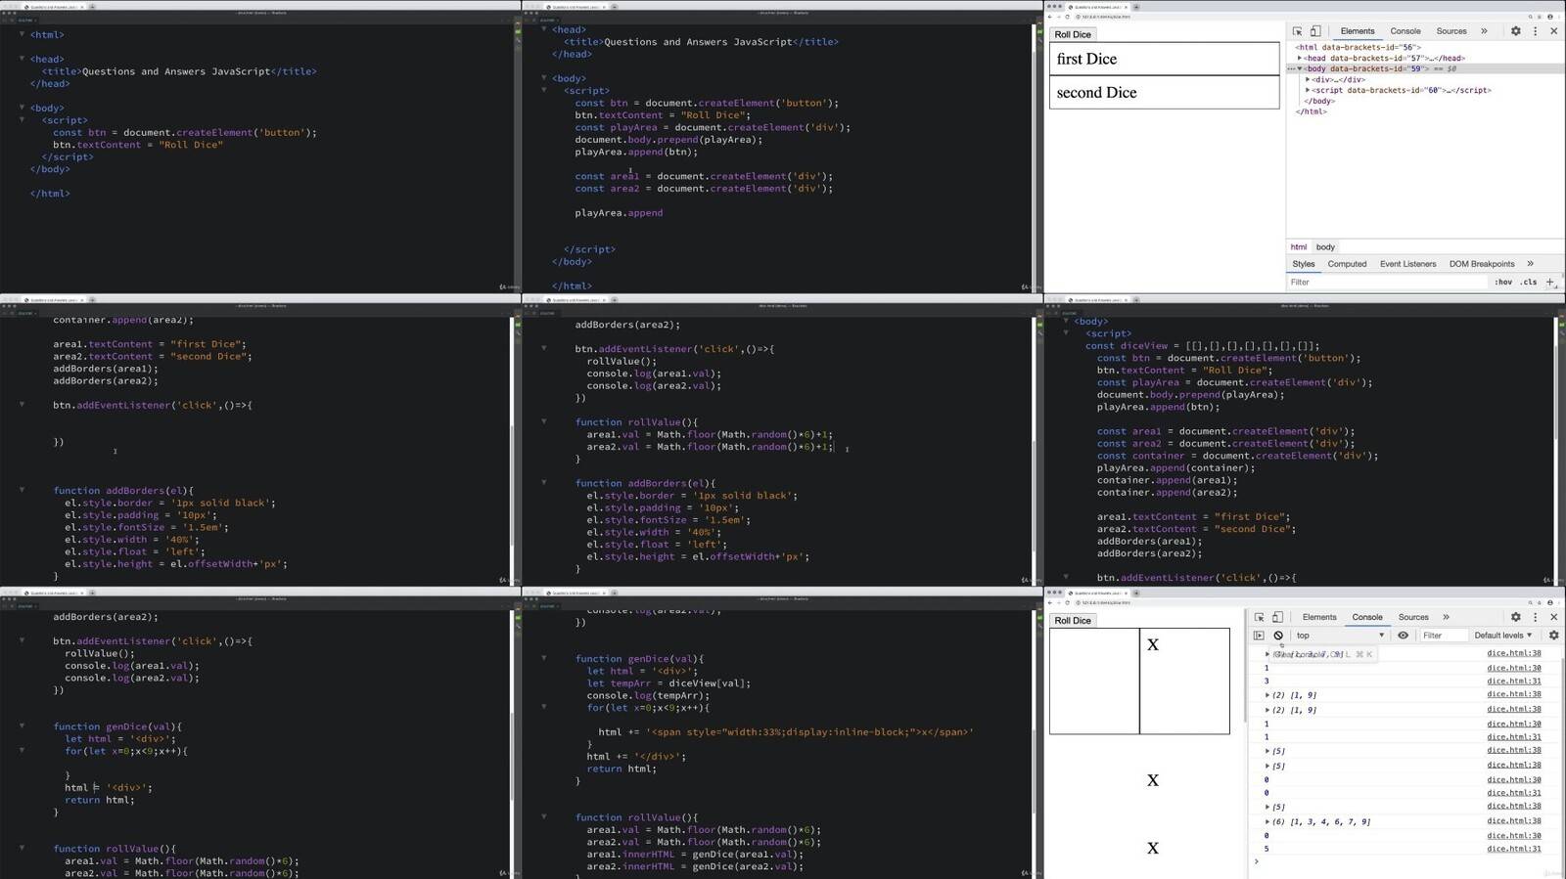Click the span style="width:33%" code line

tap(786, 731)
